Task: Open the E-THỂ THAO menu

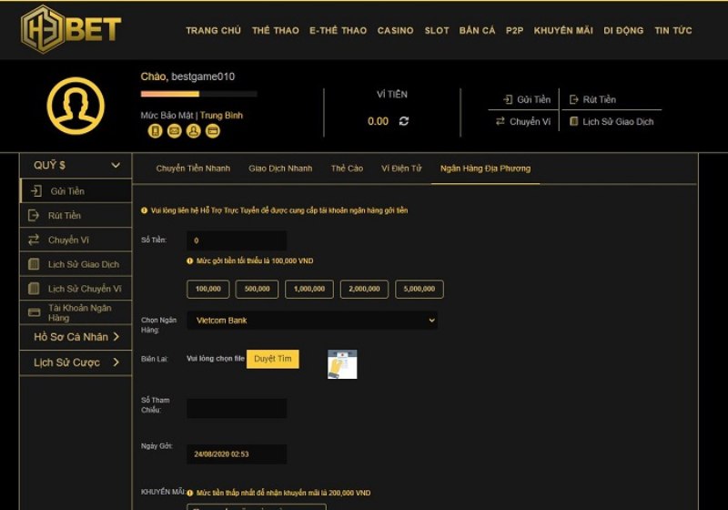Action: tap(338, 31)
